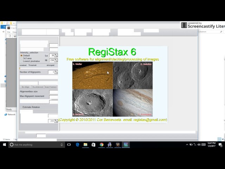225x169 pixels.
Task: Click the Hi value stepper arrows
Action: [x=56, y=60]
